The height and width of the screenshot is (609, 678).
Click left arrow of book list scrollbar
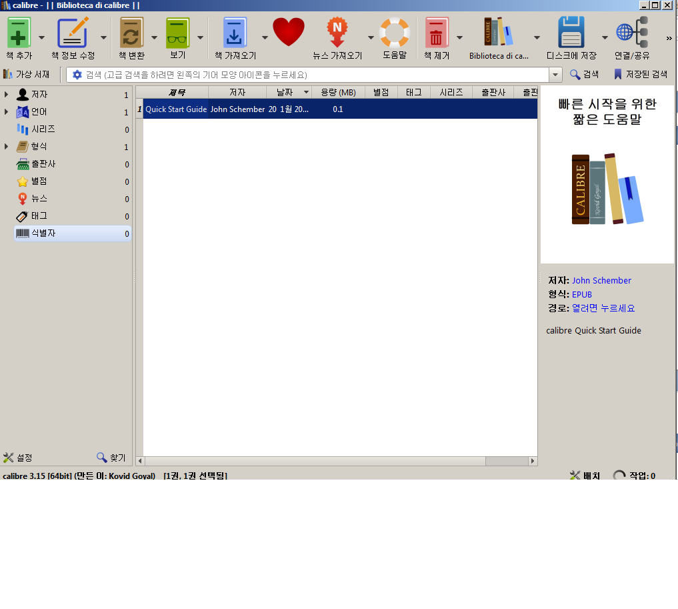click(x=140, y=461)
